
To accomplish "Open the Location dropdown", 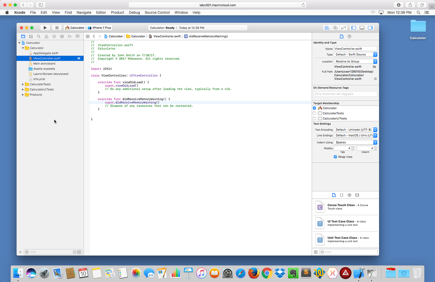I will coord(355,61).
